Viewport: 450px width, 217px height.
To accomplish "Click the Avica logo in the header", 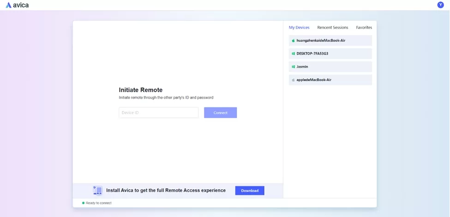I will tap(17, 5).
